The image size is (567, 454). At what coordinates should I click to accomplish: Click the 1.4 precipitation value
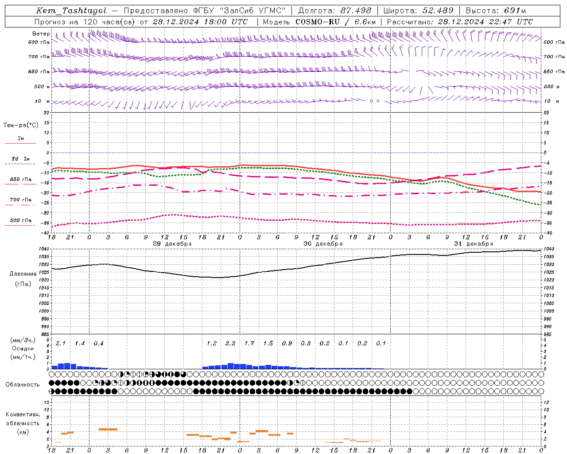[80, 344]
